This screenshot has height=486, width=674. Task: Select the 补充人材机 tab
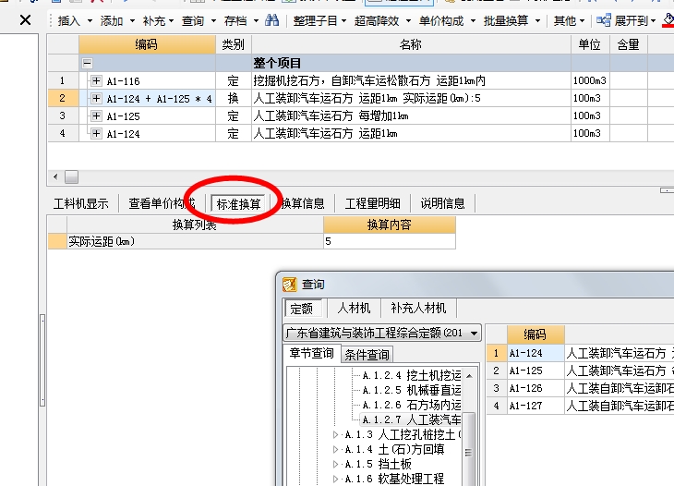click(418, 308)
